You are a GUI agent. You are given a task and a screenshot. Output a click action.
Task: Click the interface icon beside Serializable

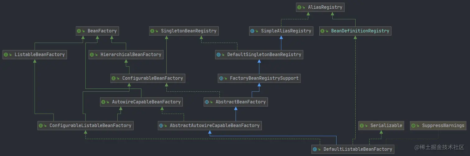click(362, 126)
